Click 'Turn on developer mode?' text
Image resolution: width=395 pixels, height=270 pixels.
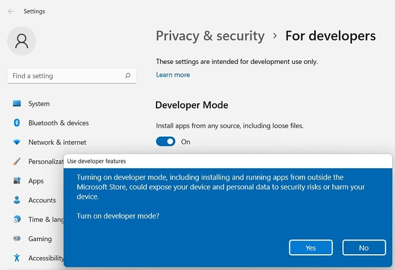[x=118, y=216]
